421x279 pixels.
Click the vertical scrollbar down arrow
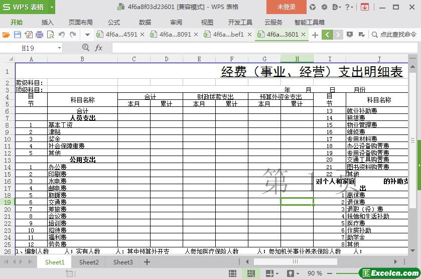[x=413, y=251]
